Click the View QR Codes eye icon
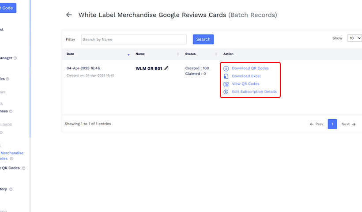This screenshot has height=212, width=362. click(226, 84)
